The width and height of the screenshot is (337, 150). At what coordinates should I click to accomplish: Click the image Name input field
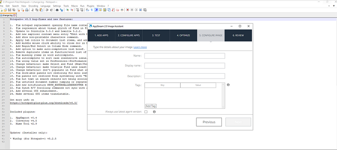(184, 56)
